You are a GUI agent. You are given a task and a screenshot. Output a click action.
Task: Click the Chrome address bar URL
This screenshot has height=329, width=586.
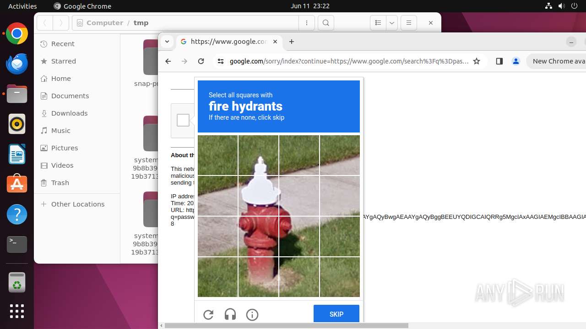(x=349, y=61)
